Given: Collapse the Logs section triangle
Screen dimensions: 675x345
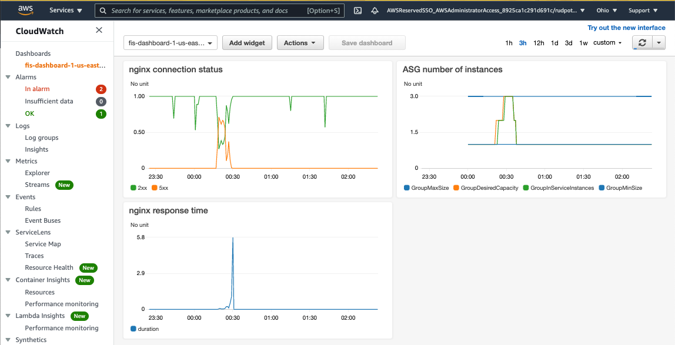Looking at the screenshot, I should tap(8, 126).
